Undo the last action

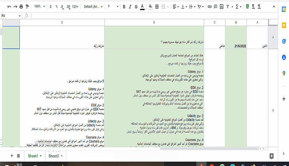[9, 7]
